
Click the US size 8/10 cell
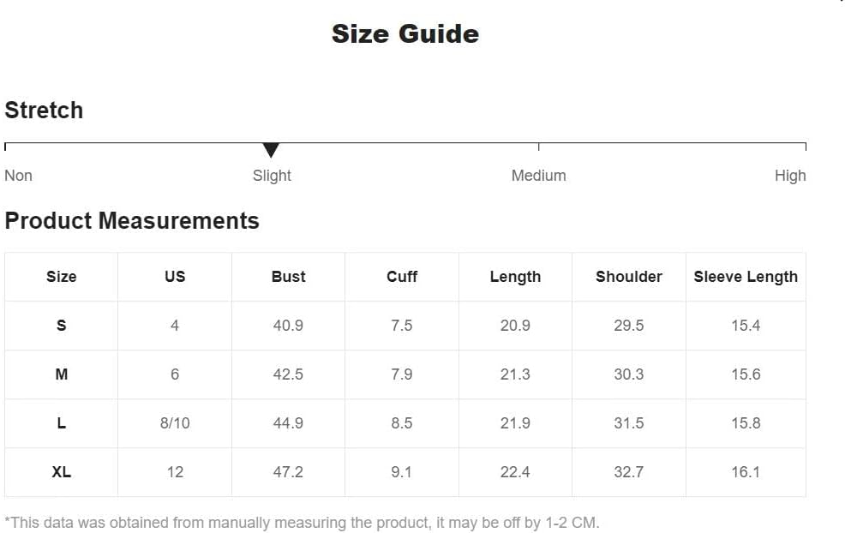[x=175, y=423]
